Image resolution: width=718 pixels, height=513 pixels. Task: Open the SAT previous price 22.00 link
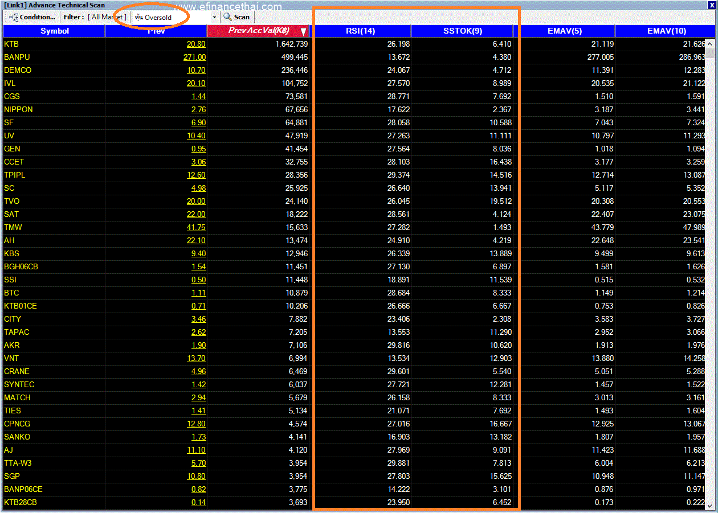[x=196, y=214]
